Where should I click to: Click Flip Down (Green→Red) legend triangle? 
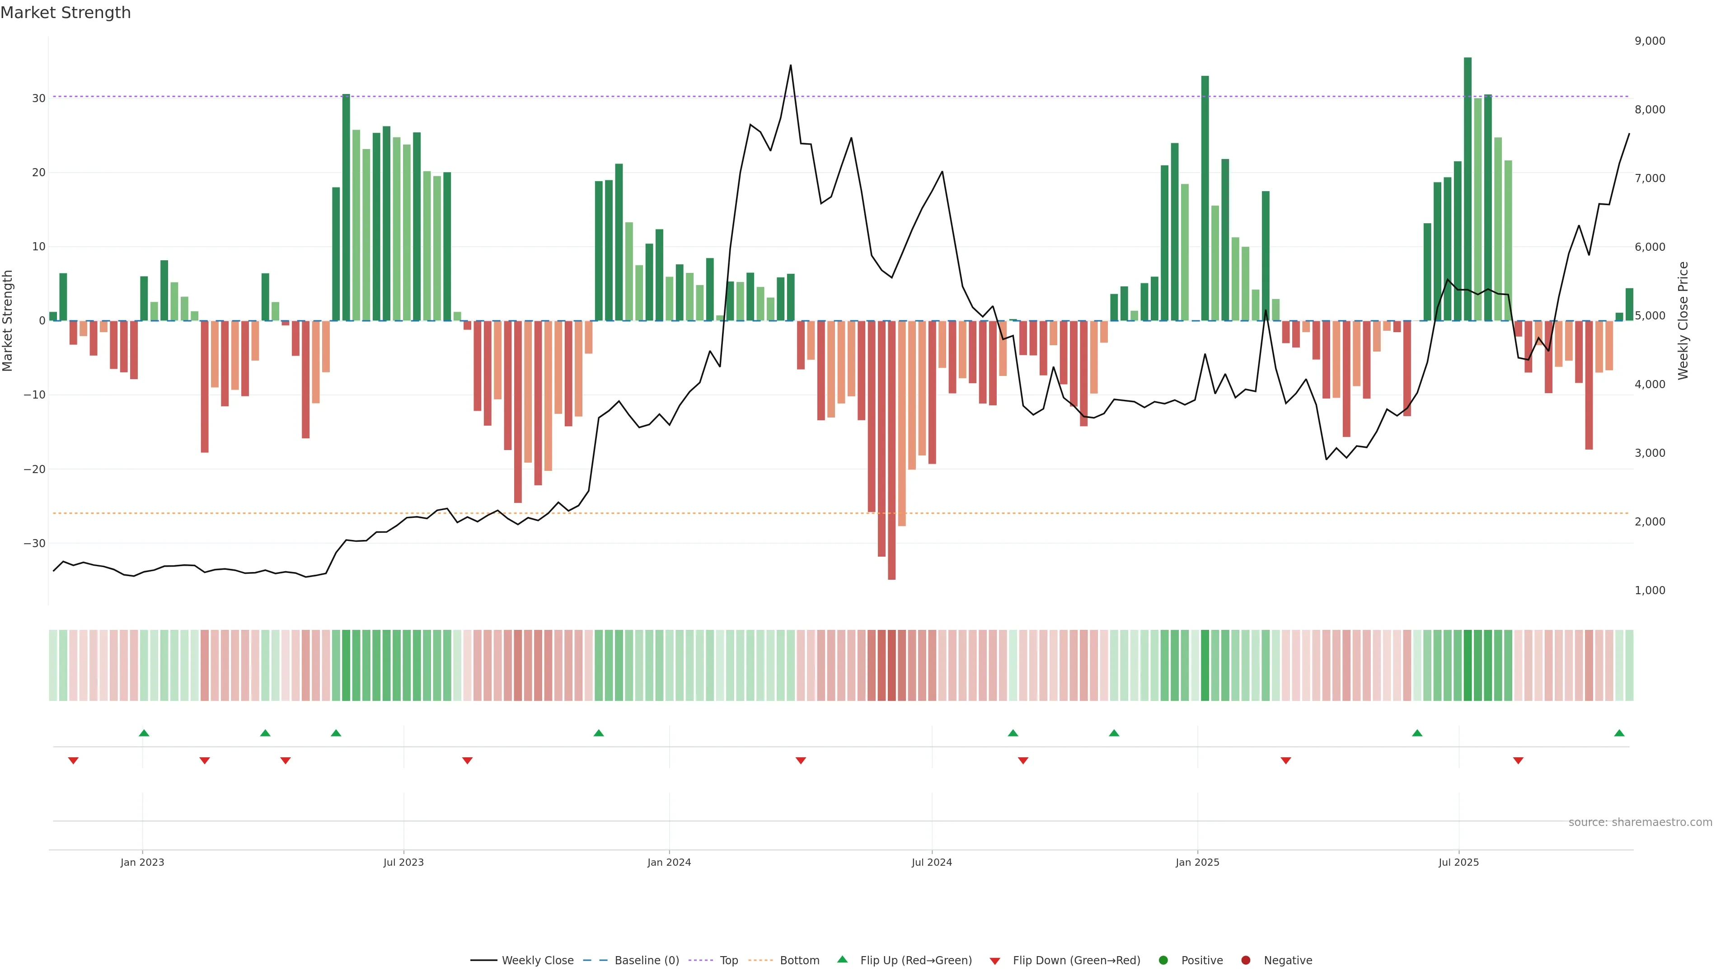tap(994, 961)
